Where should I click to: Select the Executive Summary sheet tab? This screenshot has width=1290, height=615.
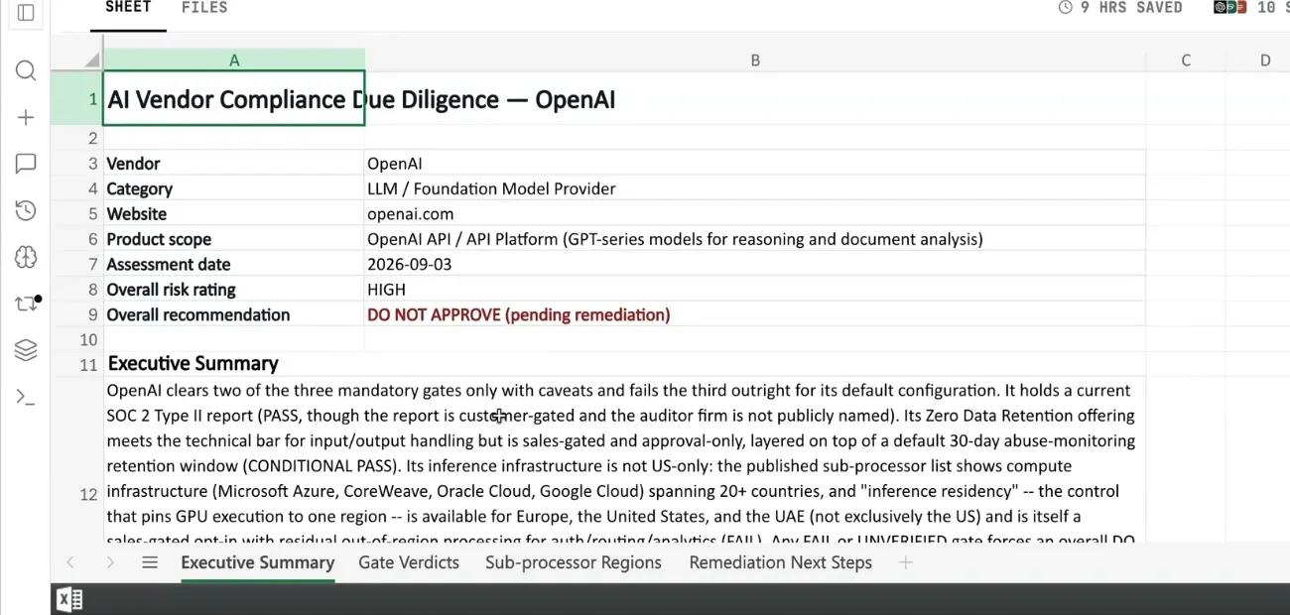point(257,562)
